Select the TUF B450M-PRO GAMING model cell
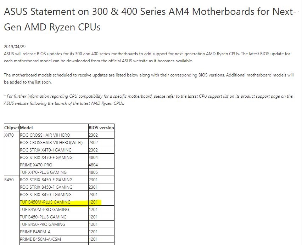 point(45,209)
